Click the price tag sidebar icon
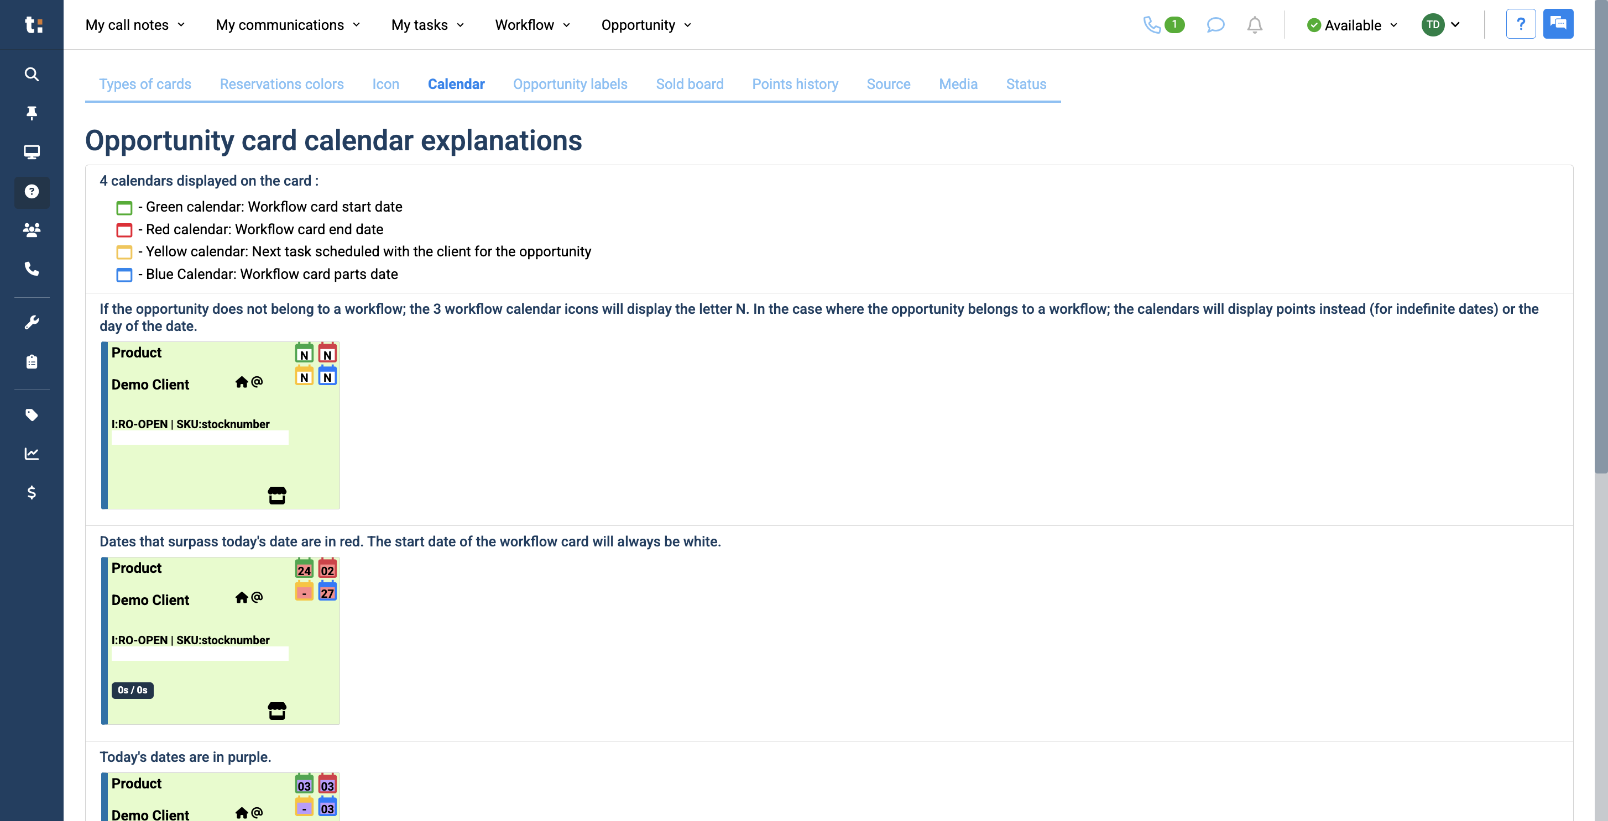Screen dimensions: 1608x821 (x=32, y=415)
